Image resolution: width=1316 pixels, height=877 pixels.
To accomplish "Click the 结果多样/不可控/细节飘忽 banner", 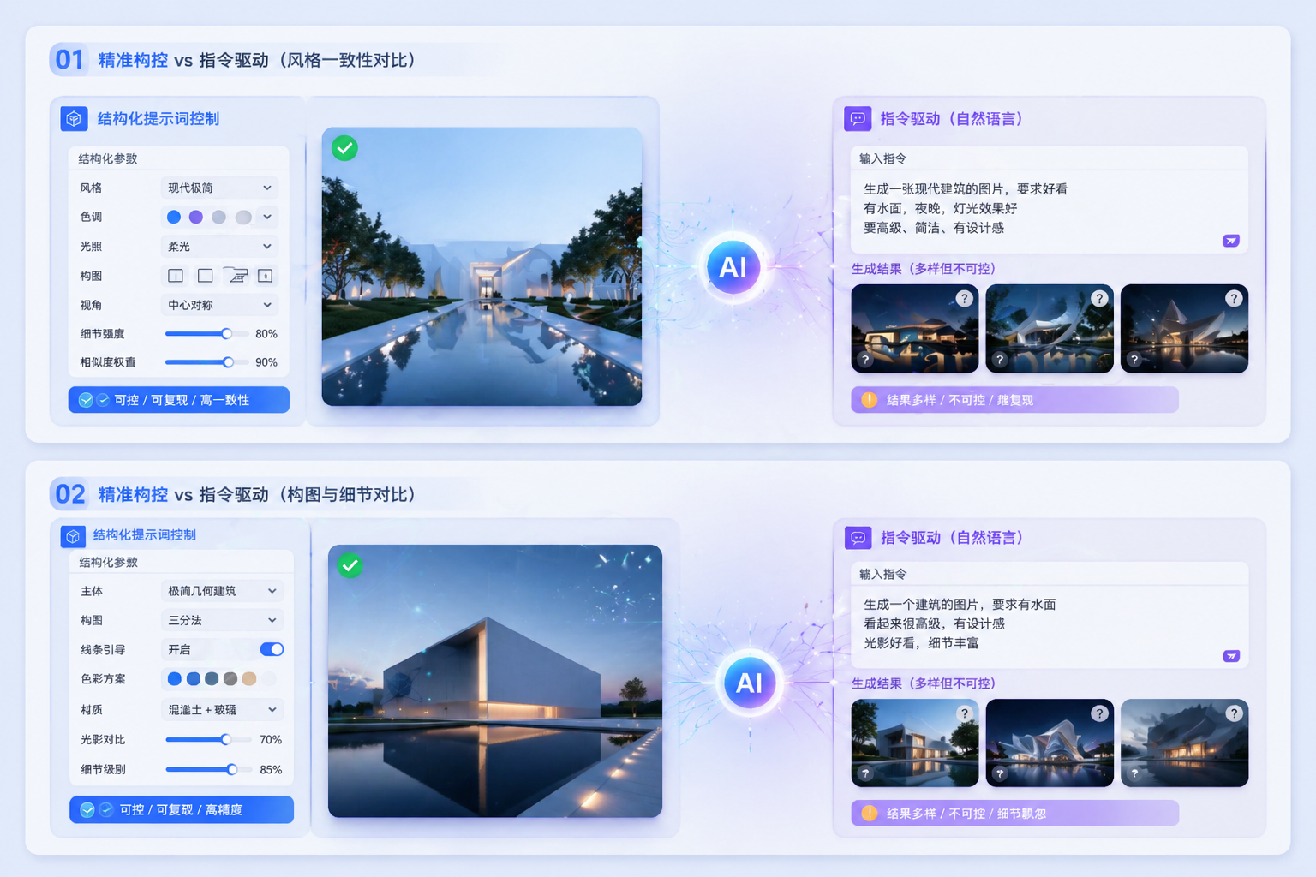I will point(1014,813).
